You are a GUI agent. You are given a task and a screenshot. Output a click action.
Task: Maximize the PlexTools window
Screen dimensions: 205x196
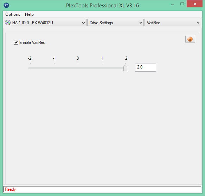coord(182,4)
